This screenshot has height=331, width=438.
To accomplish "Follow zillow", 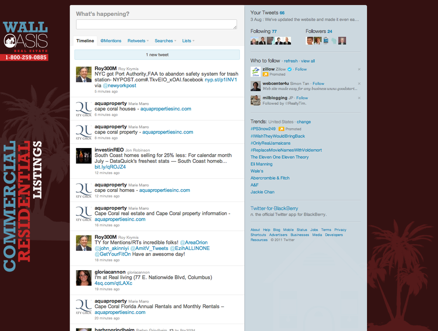I will 301,69.
